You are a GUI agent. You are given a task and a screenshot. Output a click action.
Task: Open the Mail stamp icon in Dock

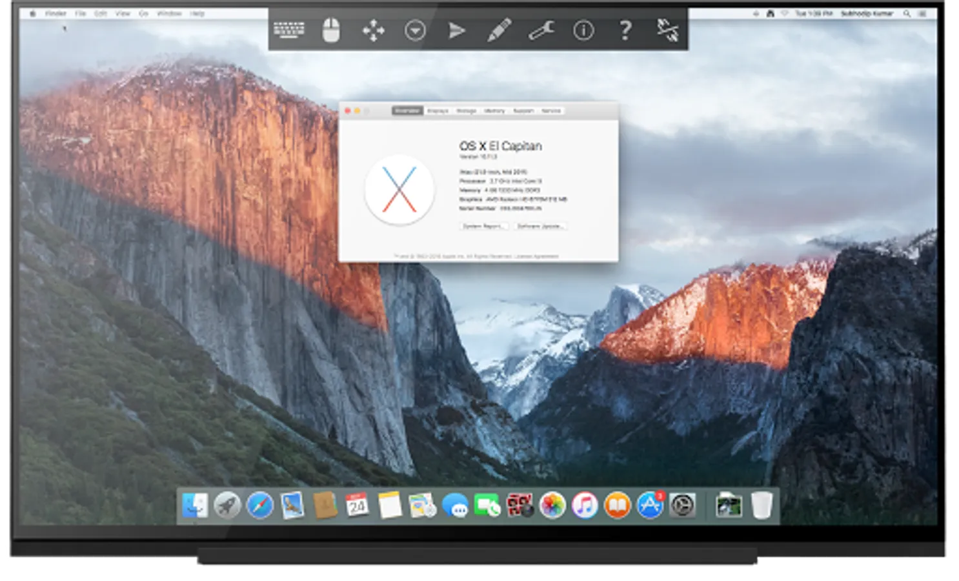click(x=292, y=505)
